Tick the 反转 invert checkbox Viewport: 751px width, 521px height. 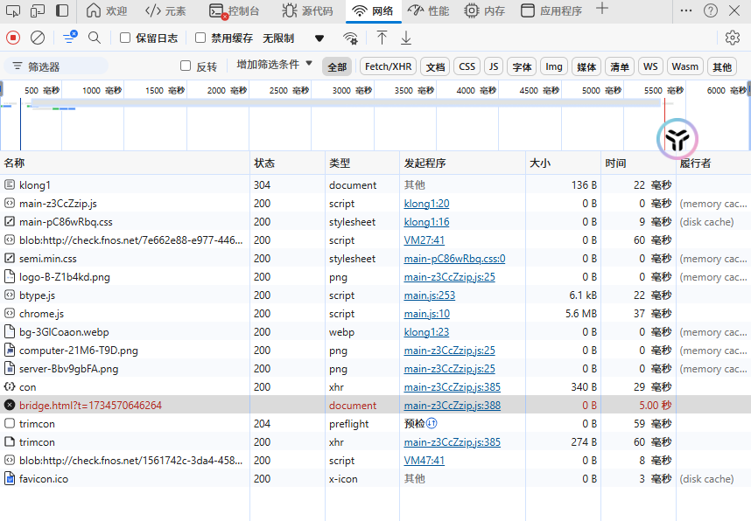pos(186,66)
